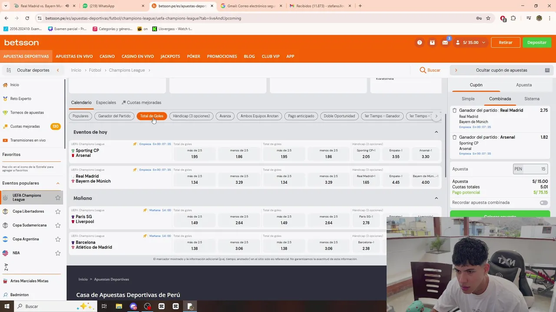
Task: Favorite UEFA Champions League with star
Action: click(58, 198)
